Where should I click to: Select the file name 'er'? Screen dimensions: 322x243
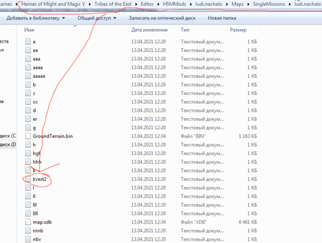click(35, 119)
